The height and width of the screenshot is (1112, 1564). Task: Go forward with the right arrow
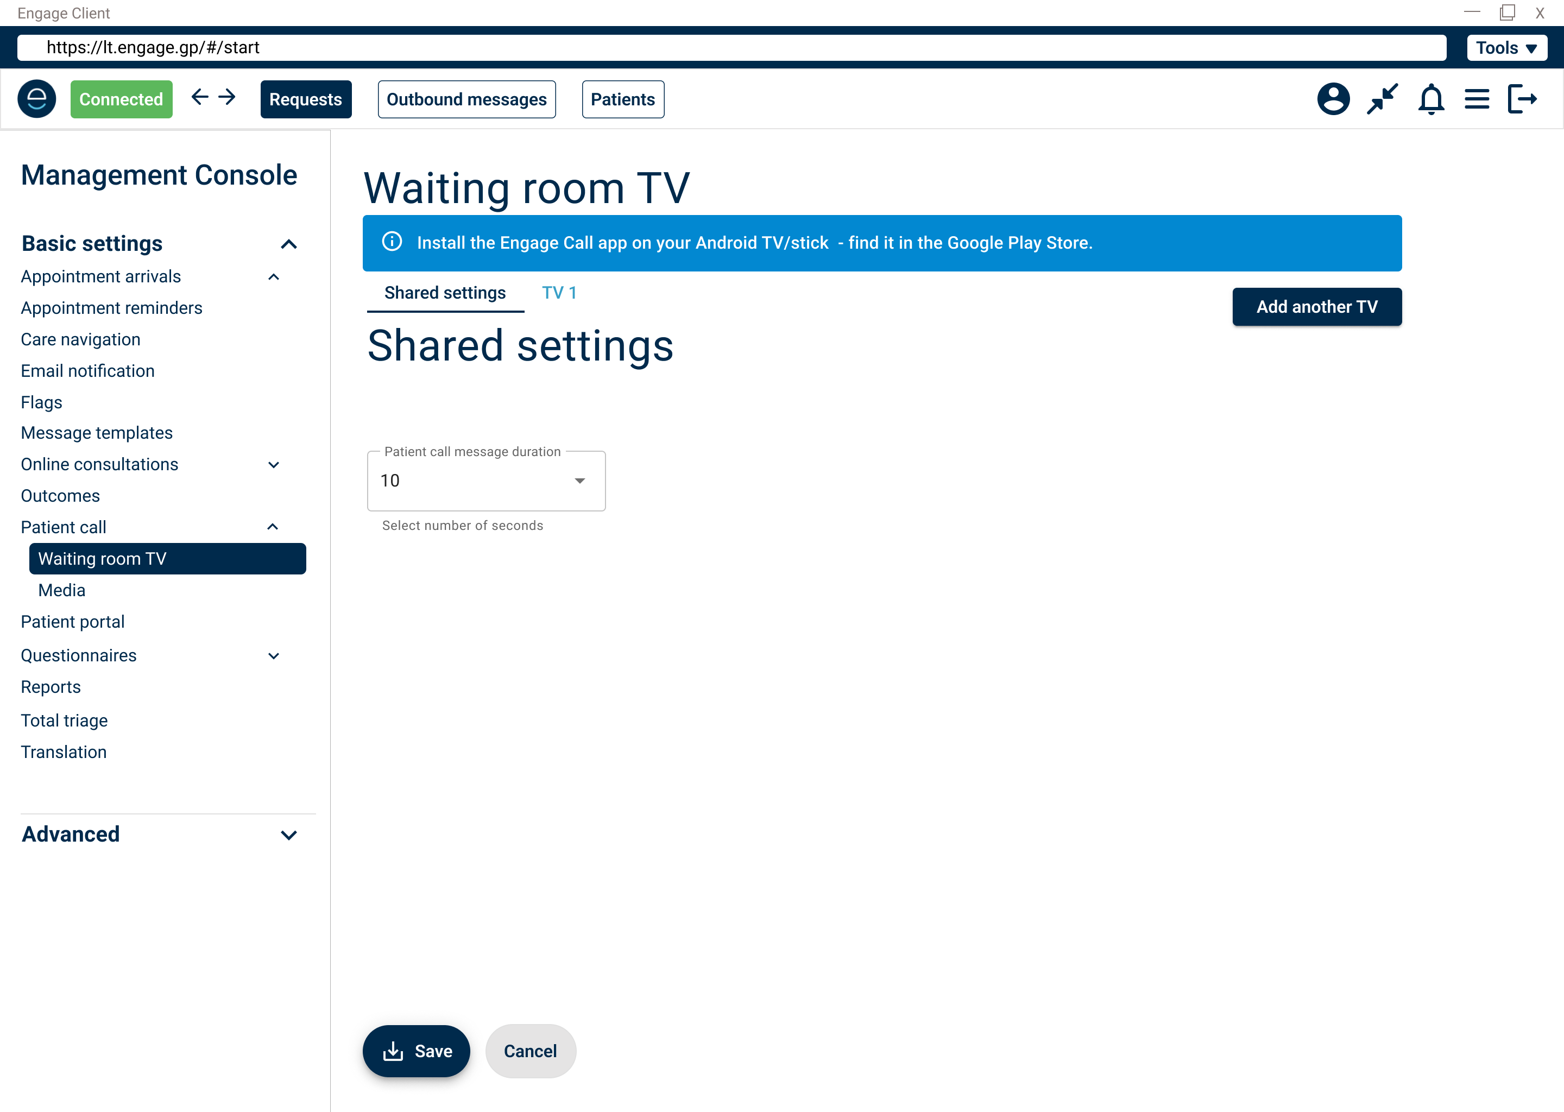(226, 97)
